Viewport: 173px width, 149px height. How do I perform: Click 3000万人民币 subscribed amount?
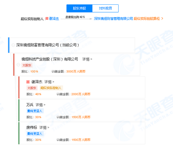pyautogui.click(x=76, y=72)
